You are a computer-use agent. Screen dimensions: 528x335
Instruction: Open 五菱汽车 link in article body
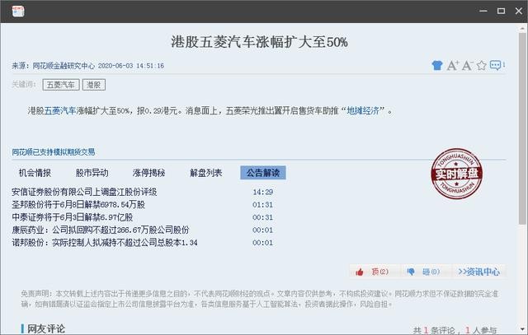[60, 110]
